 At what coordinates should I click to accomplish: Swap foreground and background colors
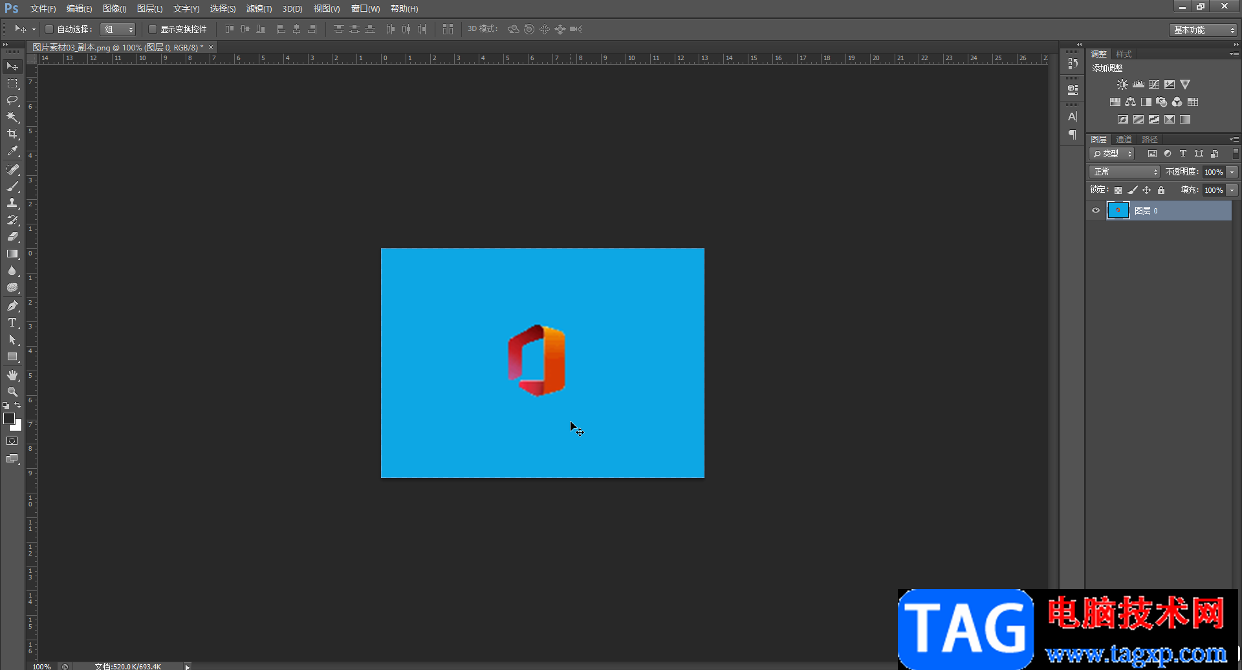click(x=17, y=405)
